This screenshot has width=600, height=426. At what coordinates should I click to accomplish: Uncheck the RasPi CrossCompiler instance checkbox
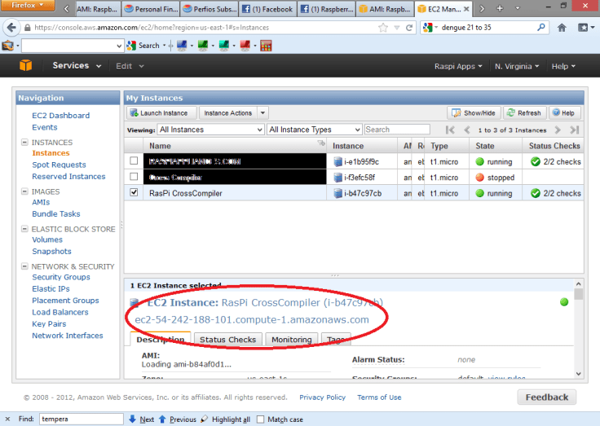135,193
